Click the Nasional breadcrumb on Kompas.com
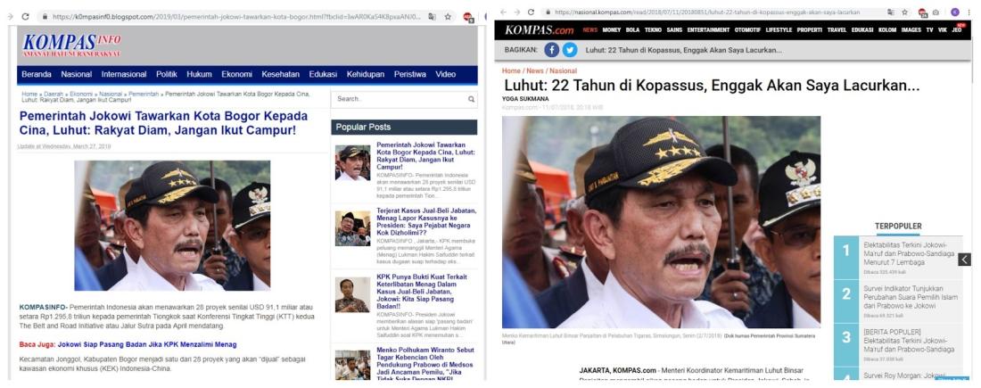981x388 pixels. [x=563, y=70]
